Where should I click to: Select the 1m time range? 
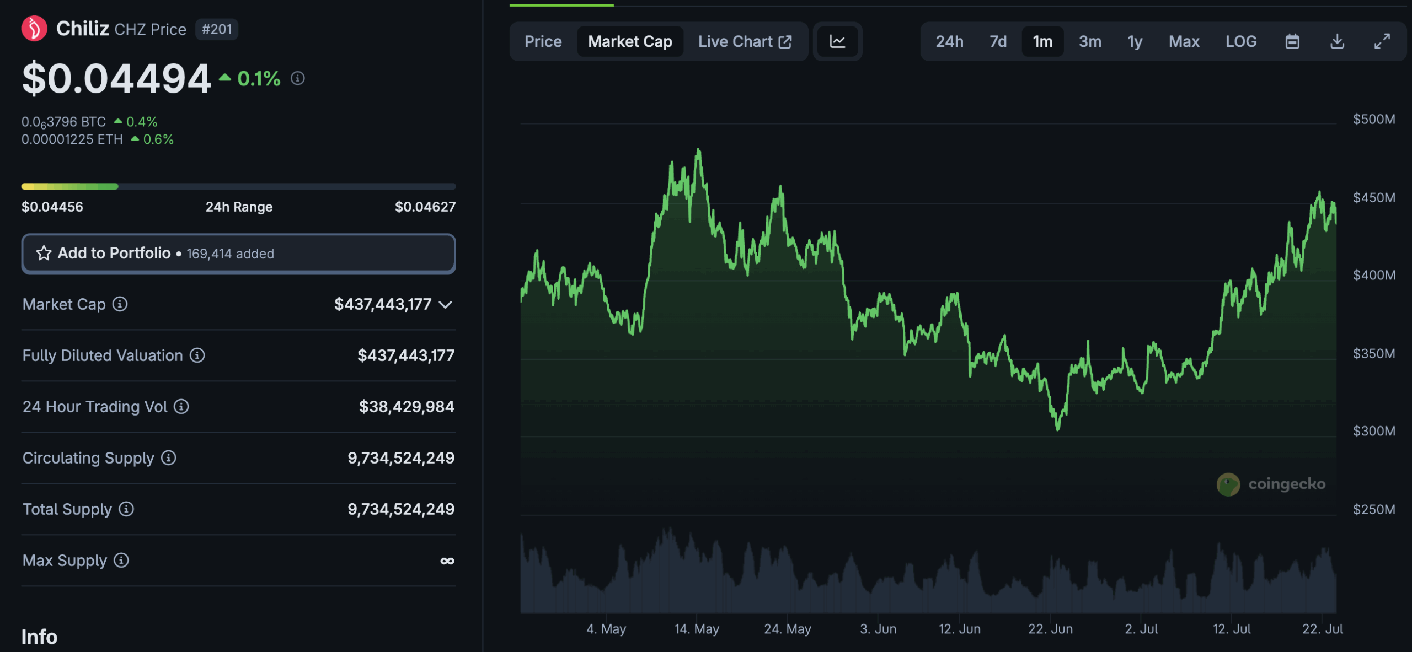[x=1042, y=41]
